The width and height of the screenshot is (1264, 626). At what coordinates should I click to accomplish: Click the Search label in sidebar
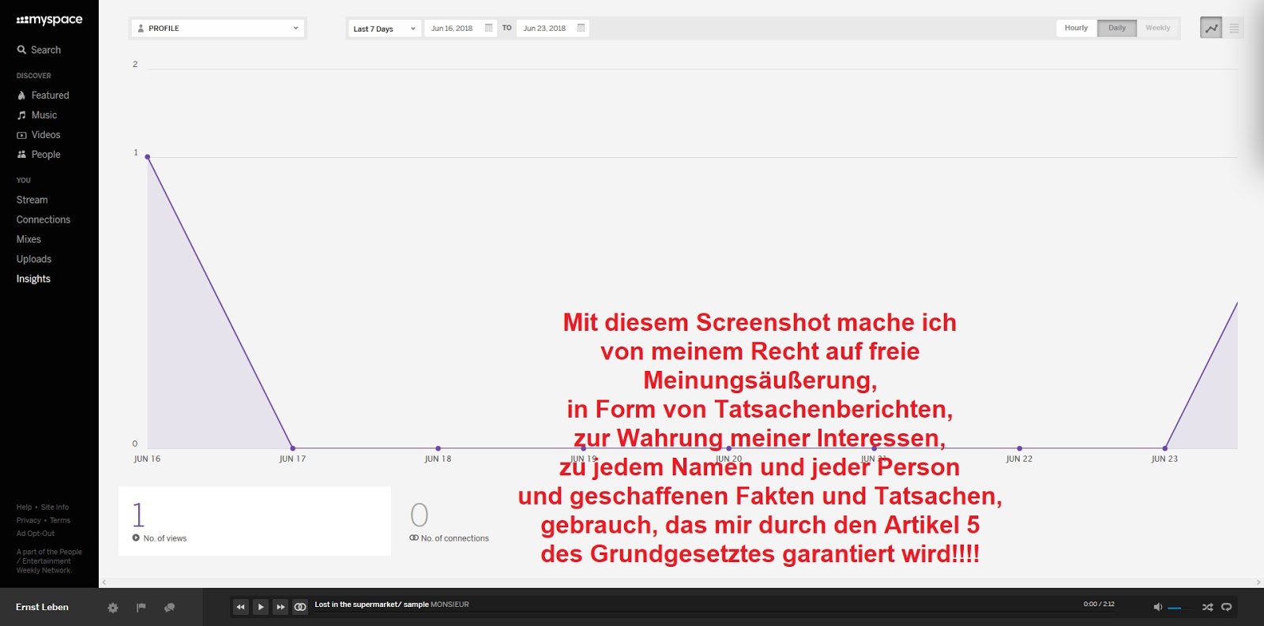click(x=46, y=50)
